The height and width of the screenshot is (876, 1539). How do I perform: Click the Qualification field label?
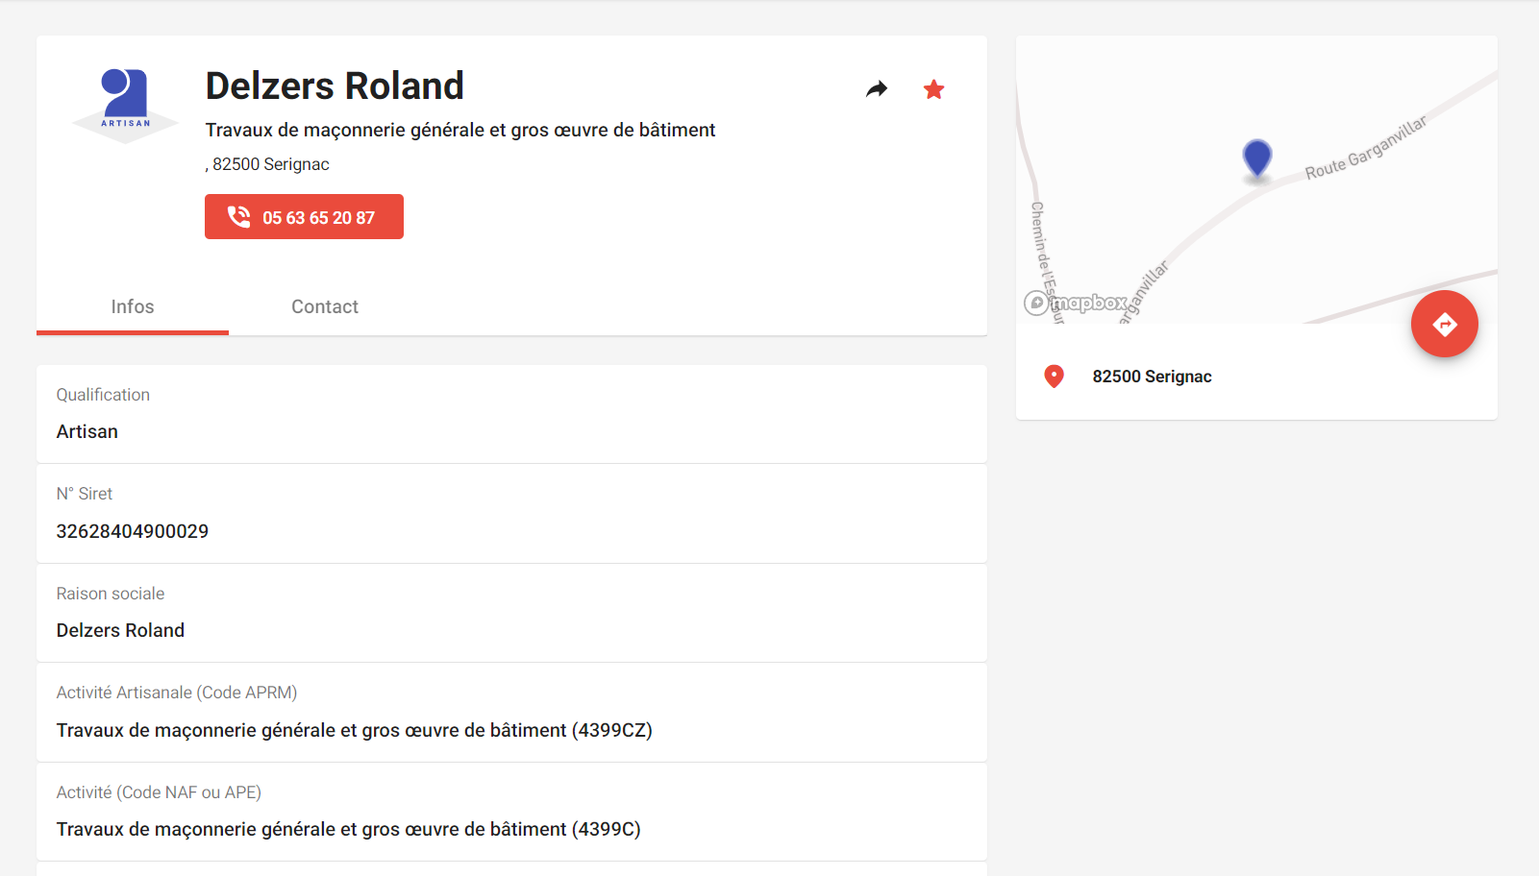103,395
